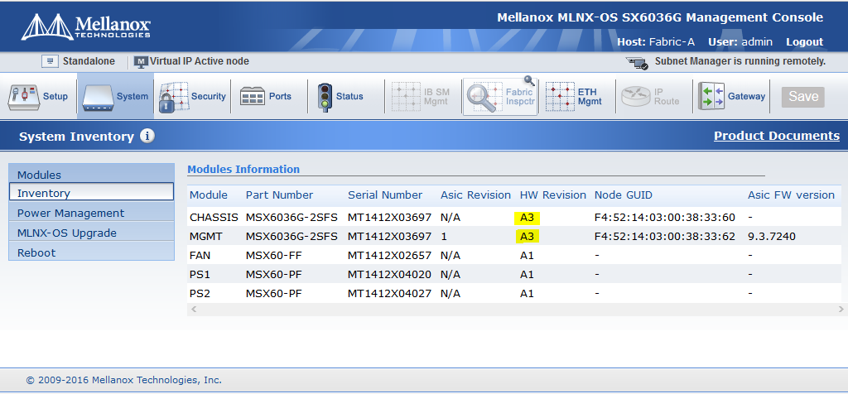Click the User: admin text

tap(740, 42)
